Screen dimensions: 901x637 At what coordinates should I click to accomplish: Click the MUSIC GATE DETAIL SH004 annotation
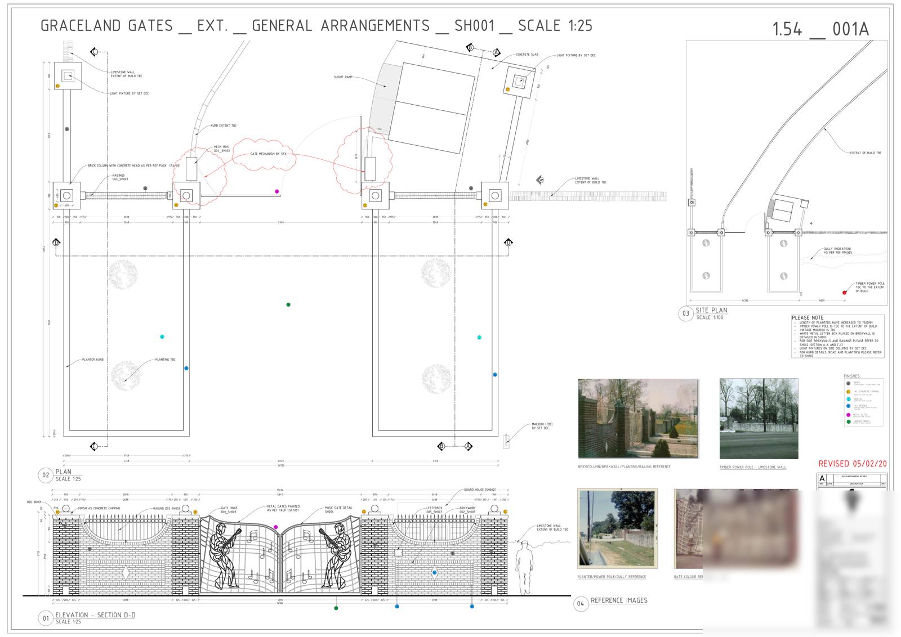point(338,510)
